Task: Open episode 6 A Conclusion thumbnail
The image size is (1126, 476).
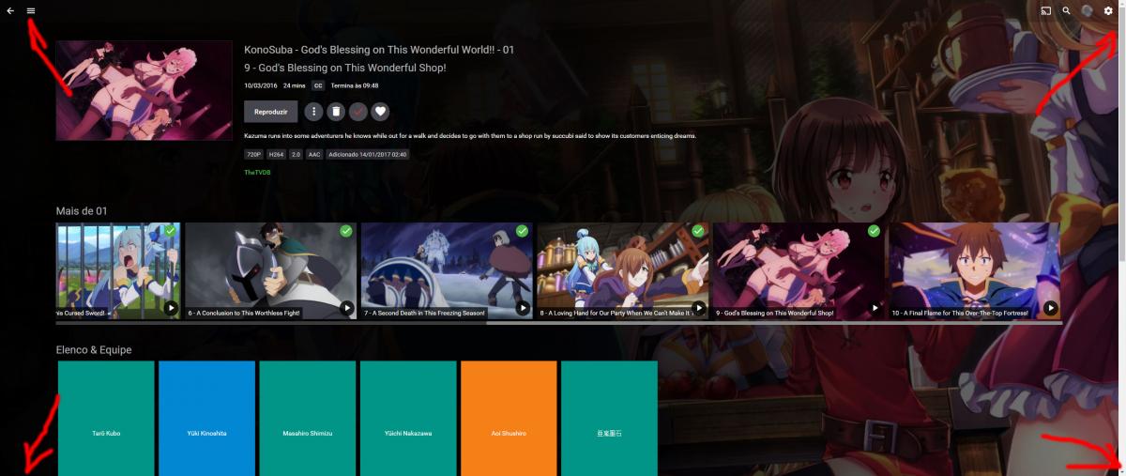Action: [x=271, y=270]
